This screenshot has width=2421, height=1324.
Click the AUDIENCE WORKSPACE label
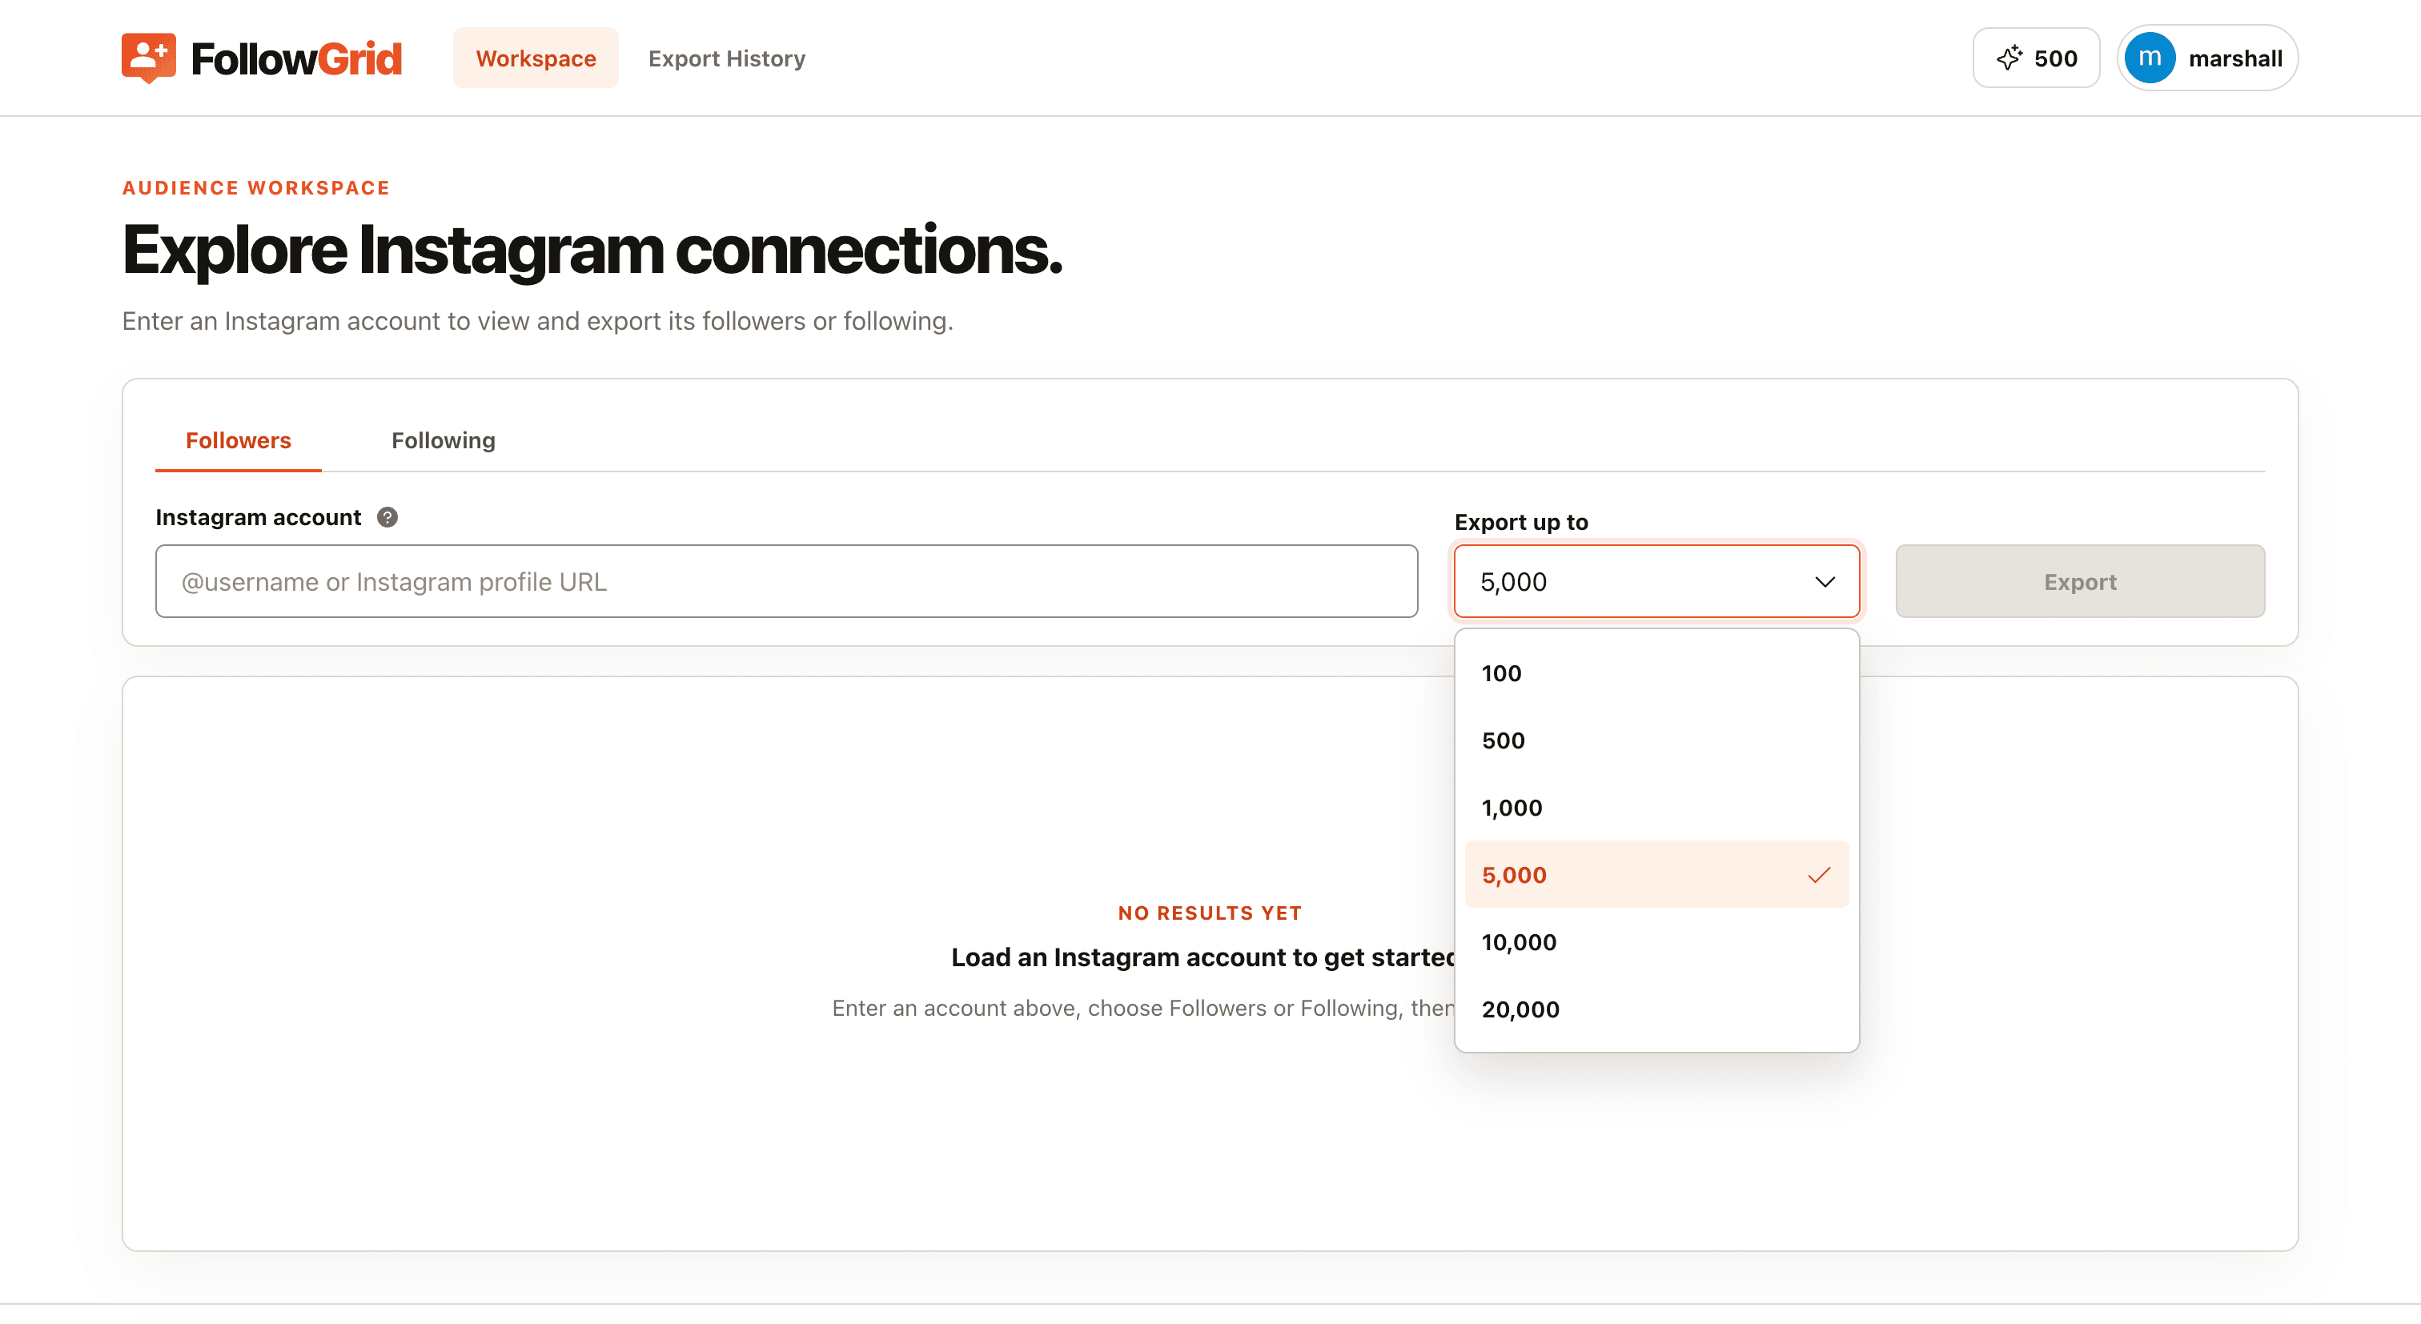[x=255, y=188]
